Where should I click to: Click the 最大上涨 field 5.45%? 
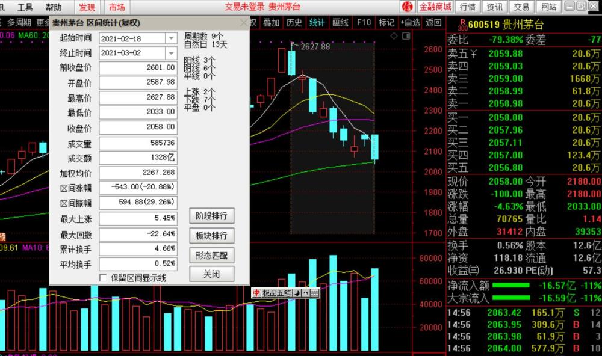pyautogui.click(x=138, y=218)
